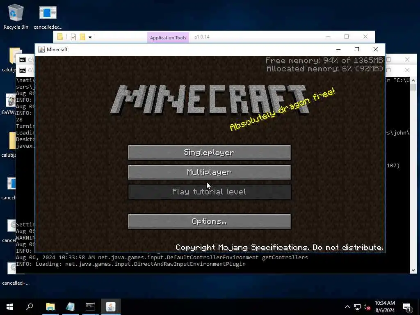Image resolution: width=420 pixels, height=315 pixels.
Task: Open the notification center icon
Action: [407, 307]
